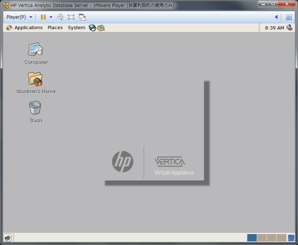Open the Trash icon
The width and height of the screenshot is (298, 245).
(x=35, y=112)
